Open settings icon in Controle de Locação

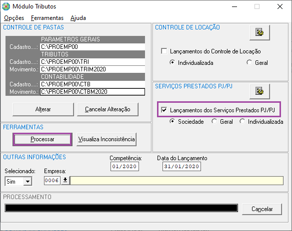(x=259, y=33)
